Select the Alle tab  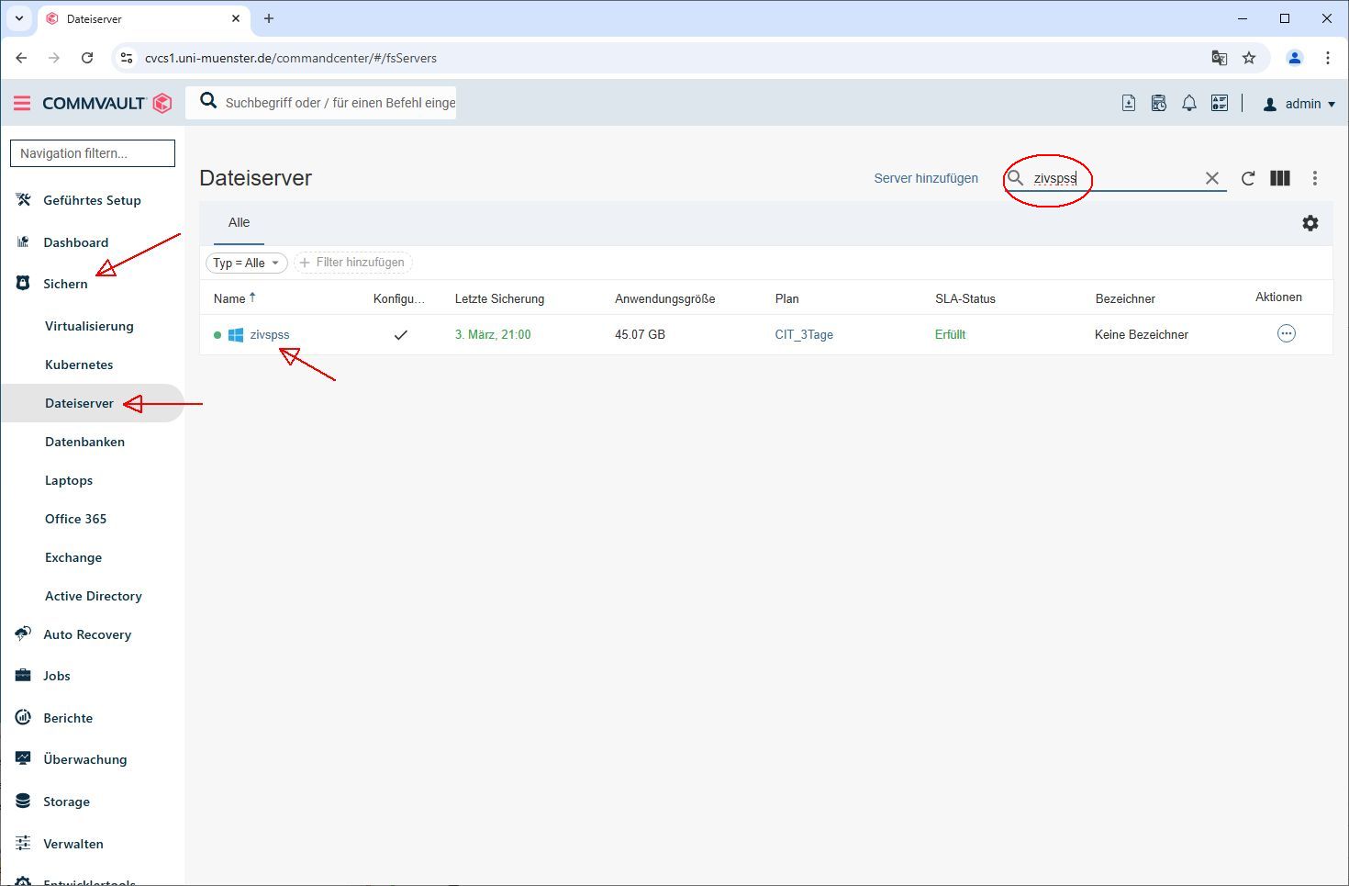coord(239,223)
